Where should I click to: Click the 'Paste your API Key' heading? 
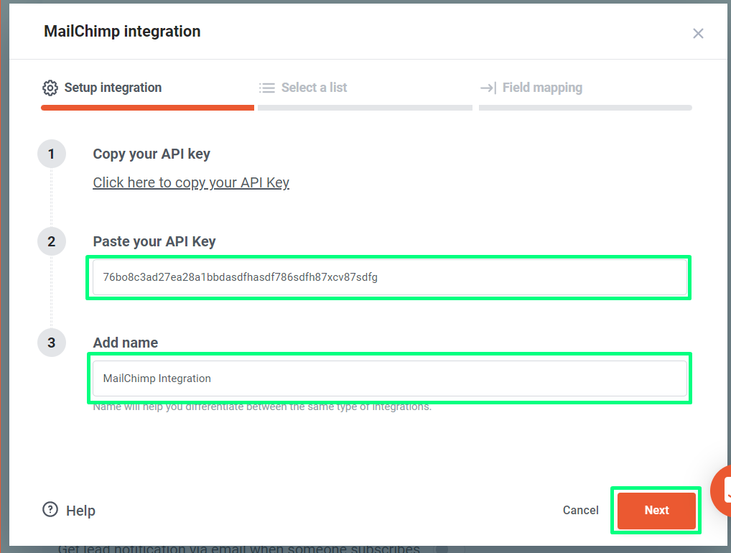coord(154,241)
